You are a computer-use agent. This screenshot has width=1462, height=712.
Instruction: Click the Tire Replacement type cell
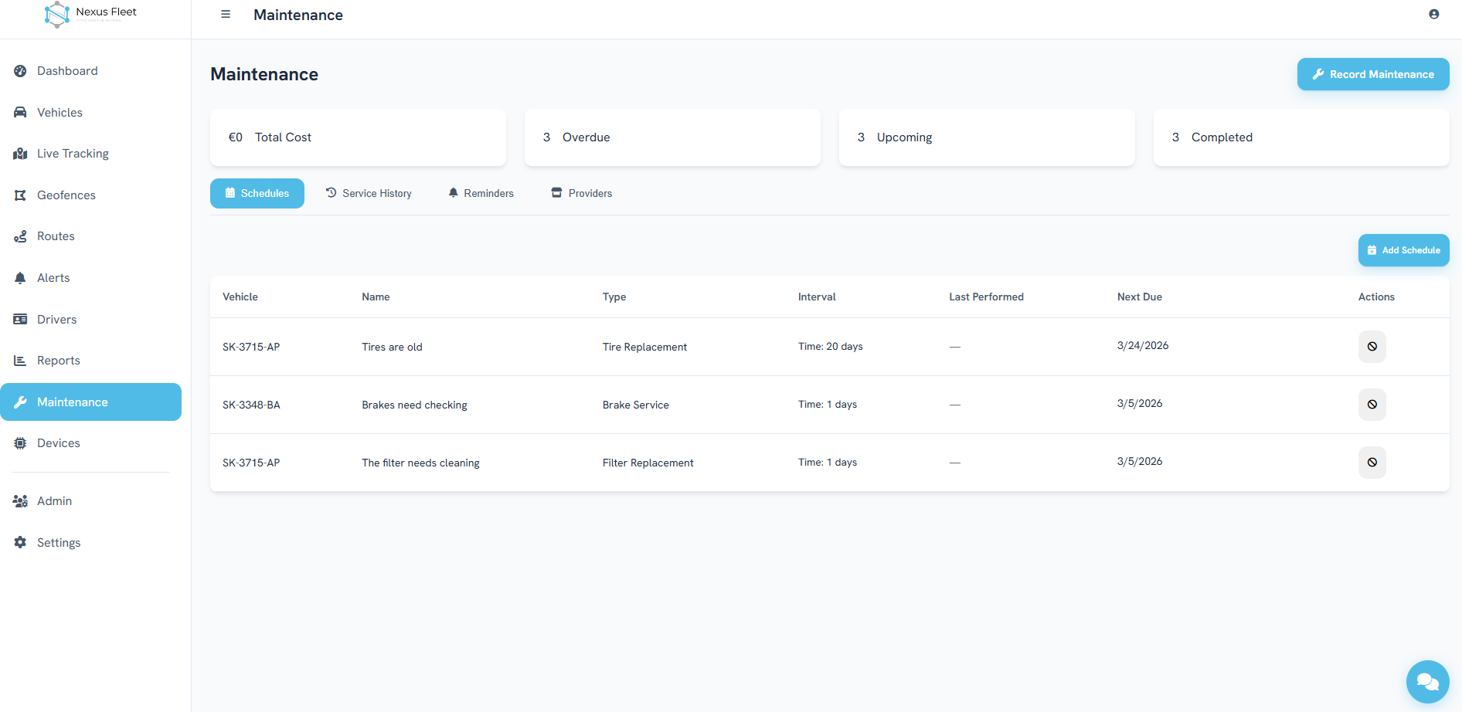(x=644, y=347)
